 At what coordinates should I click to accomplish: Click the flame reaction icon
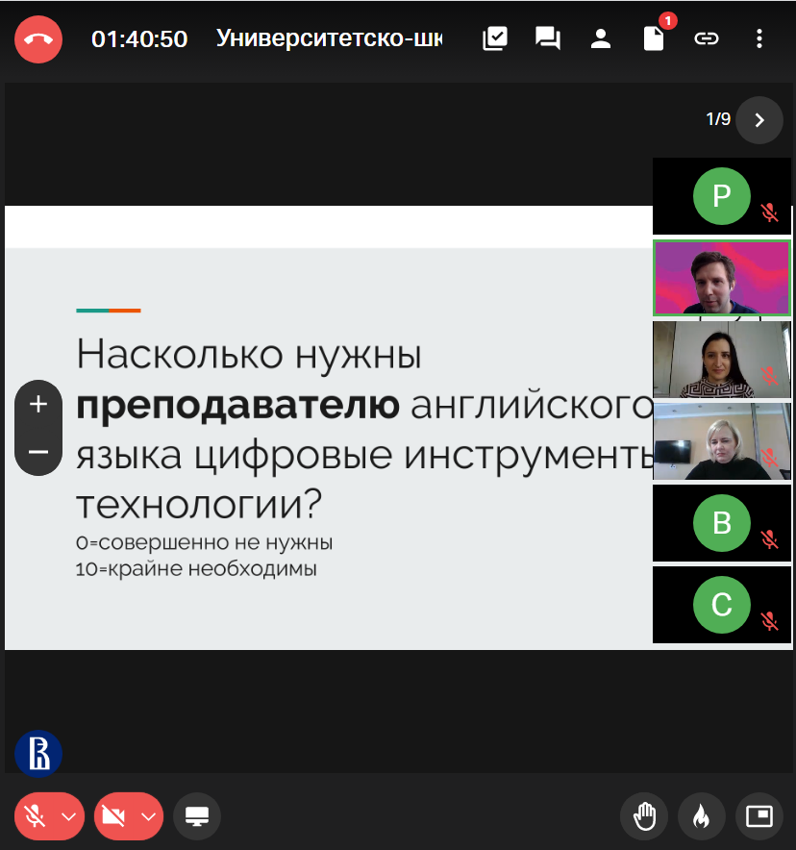(702, 816)
